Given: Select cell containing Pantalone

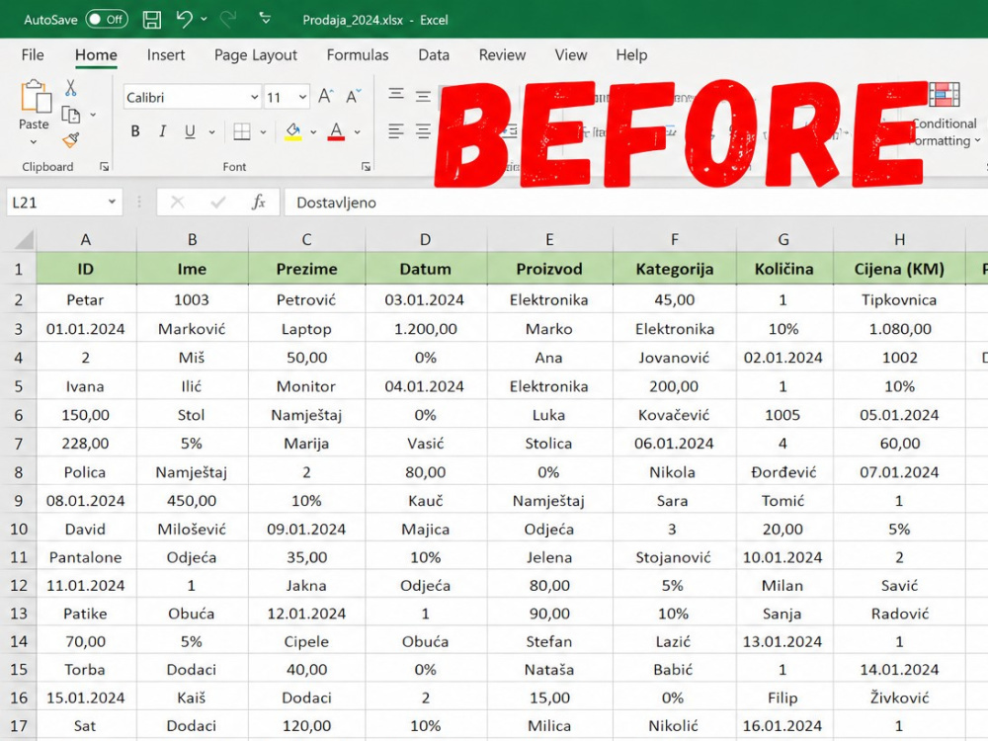Looking at the screenshot, I should pos(86,557).
